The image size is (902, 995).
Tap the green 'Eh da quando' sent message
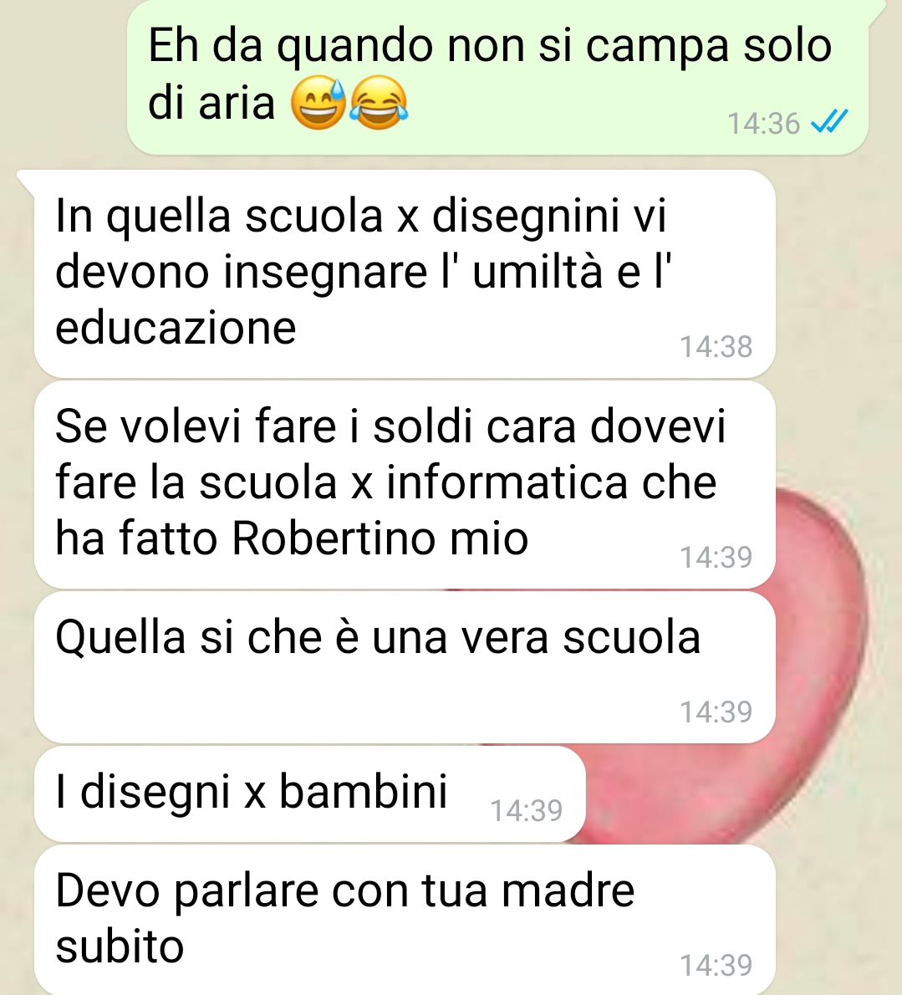tap(497, 77)
